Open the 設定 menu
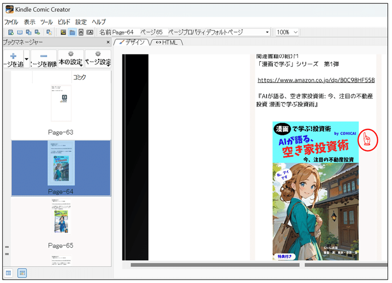 click(x=81, y=22)
